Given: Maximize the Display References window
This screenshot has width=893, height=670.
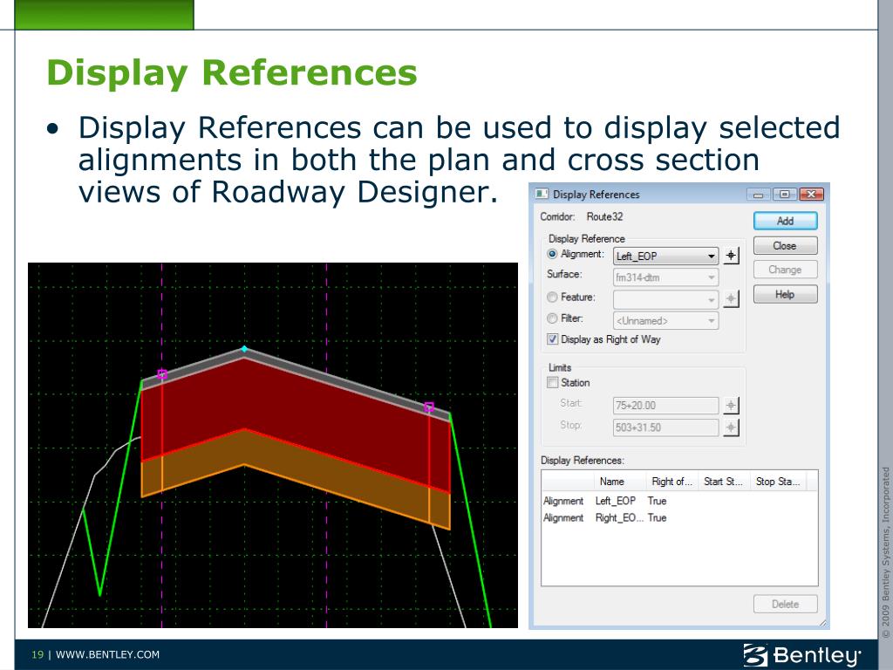Looking at the screenshot, I should coord(784,195).
